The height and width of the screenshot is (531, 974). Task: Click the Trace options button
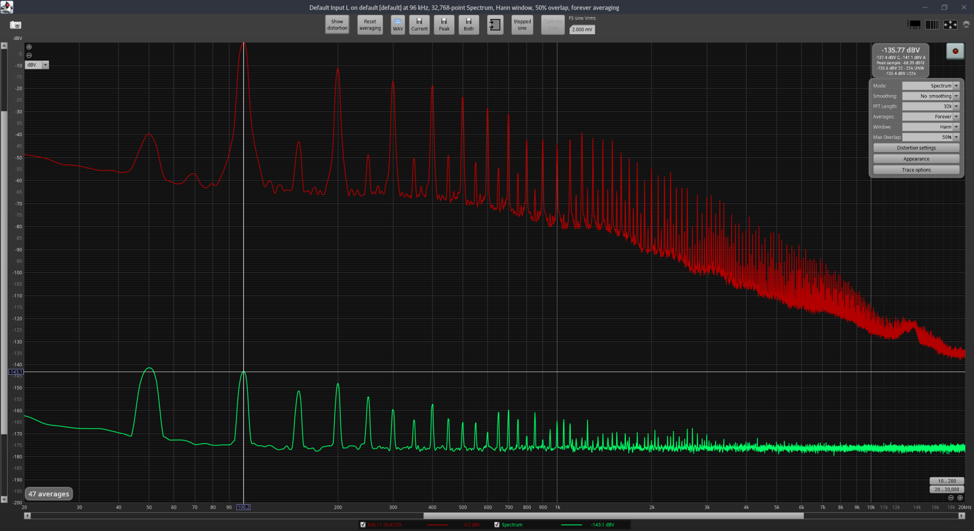[x=916, y=170]
